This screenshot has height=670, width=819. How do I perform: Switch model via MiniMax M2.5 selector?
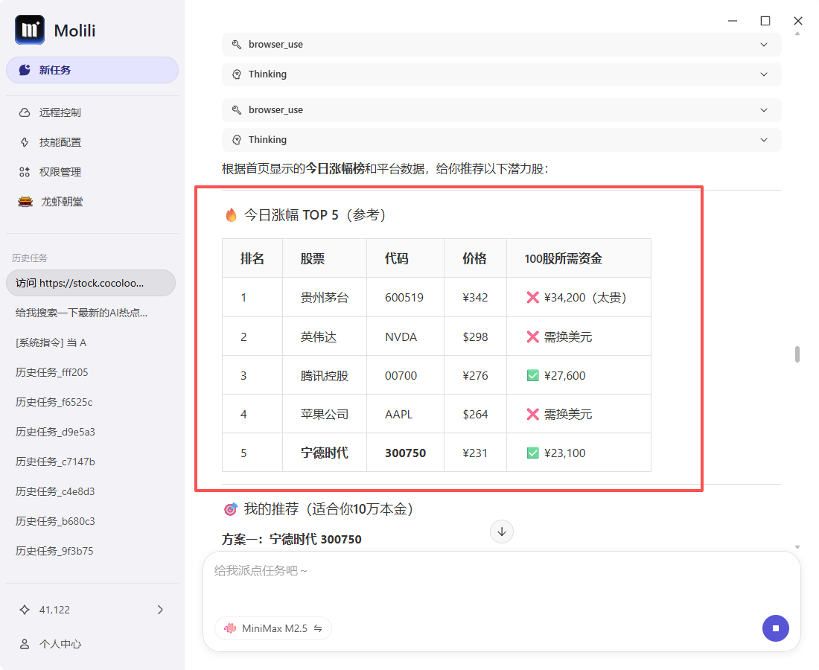click(273, 628)
